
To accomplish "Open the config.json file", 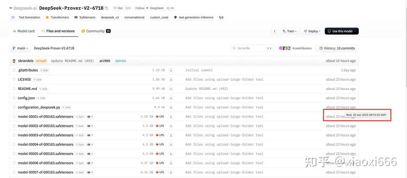I will click(x=26, y=98).
